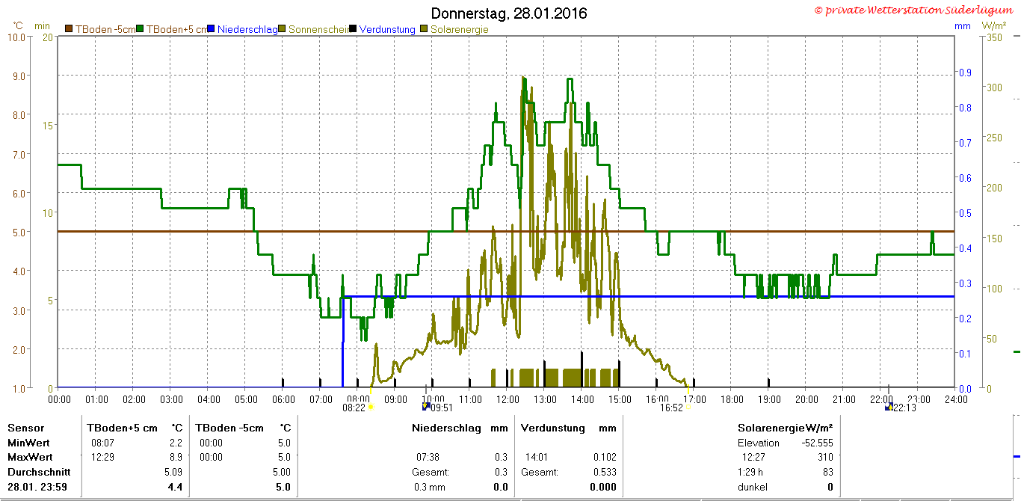Click the '22:13' moon time label

906,408
